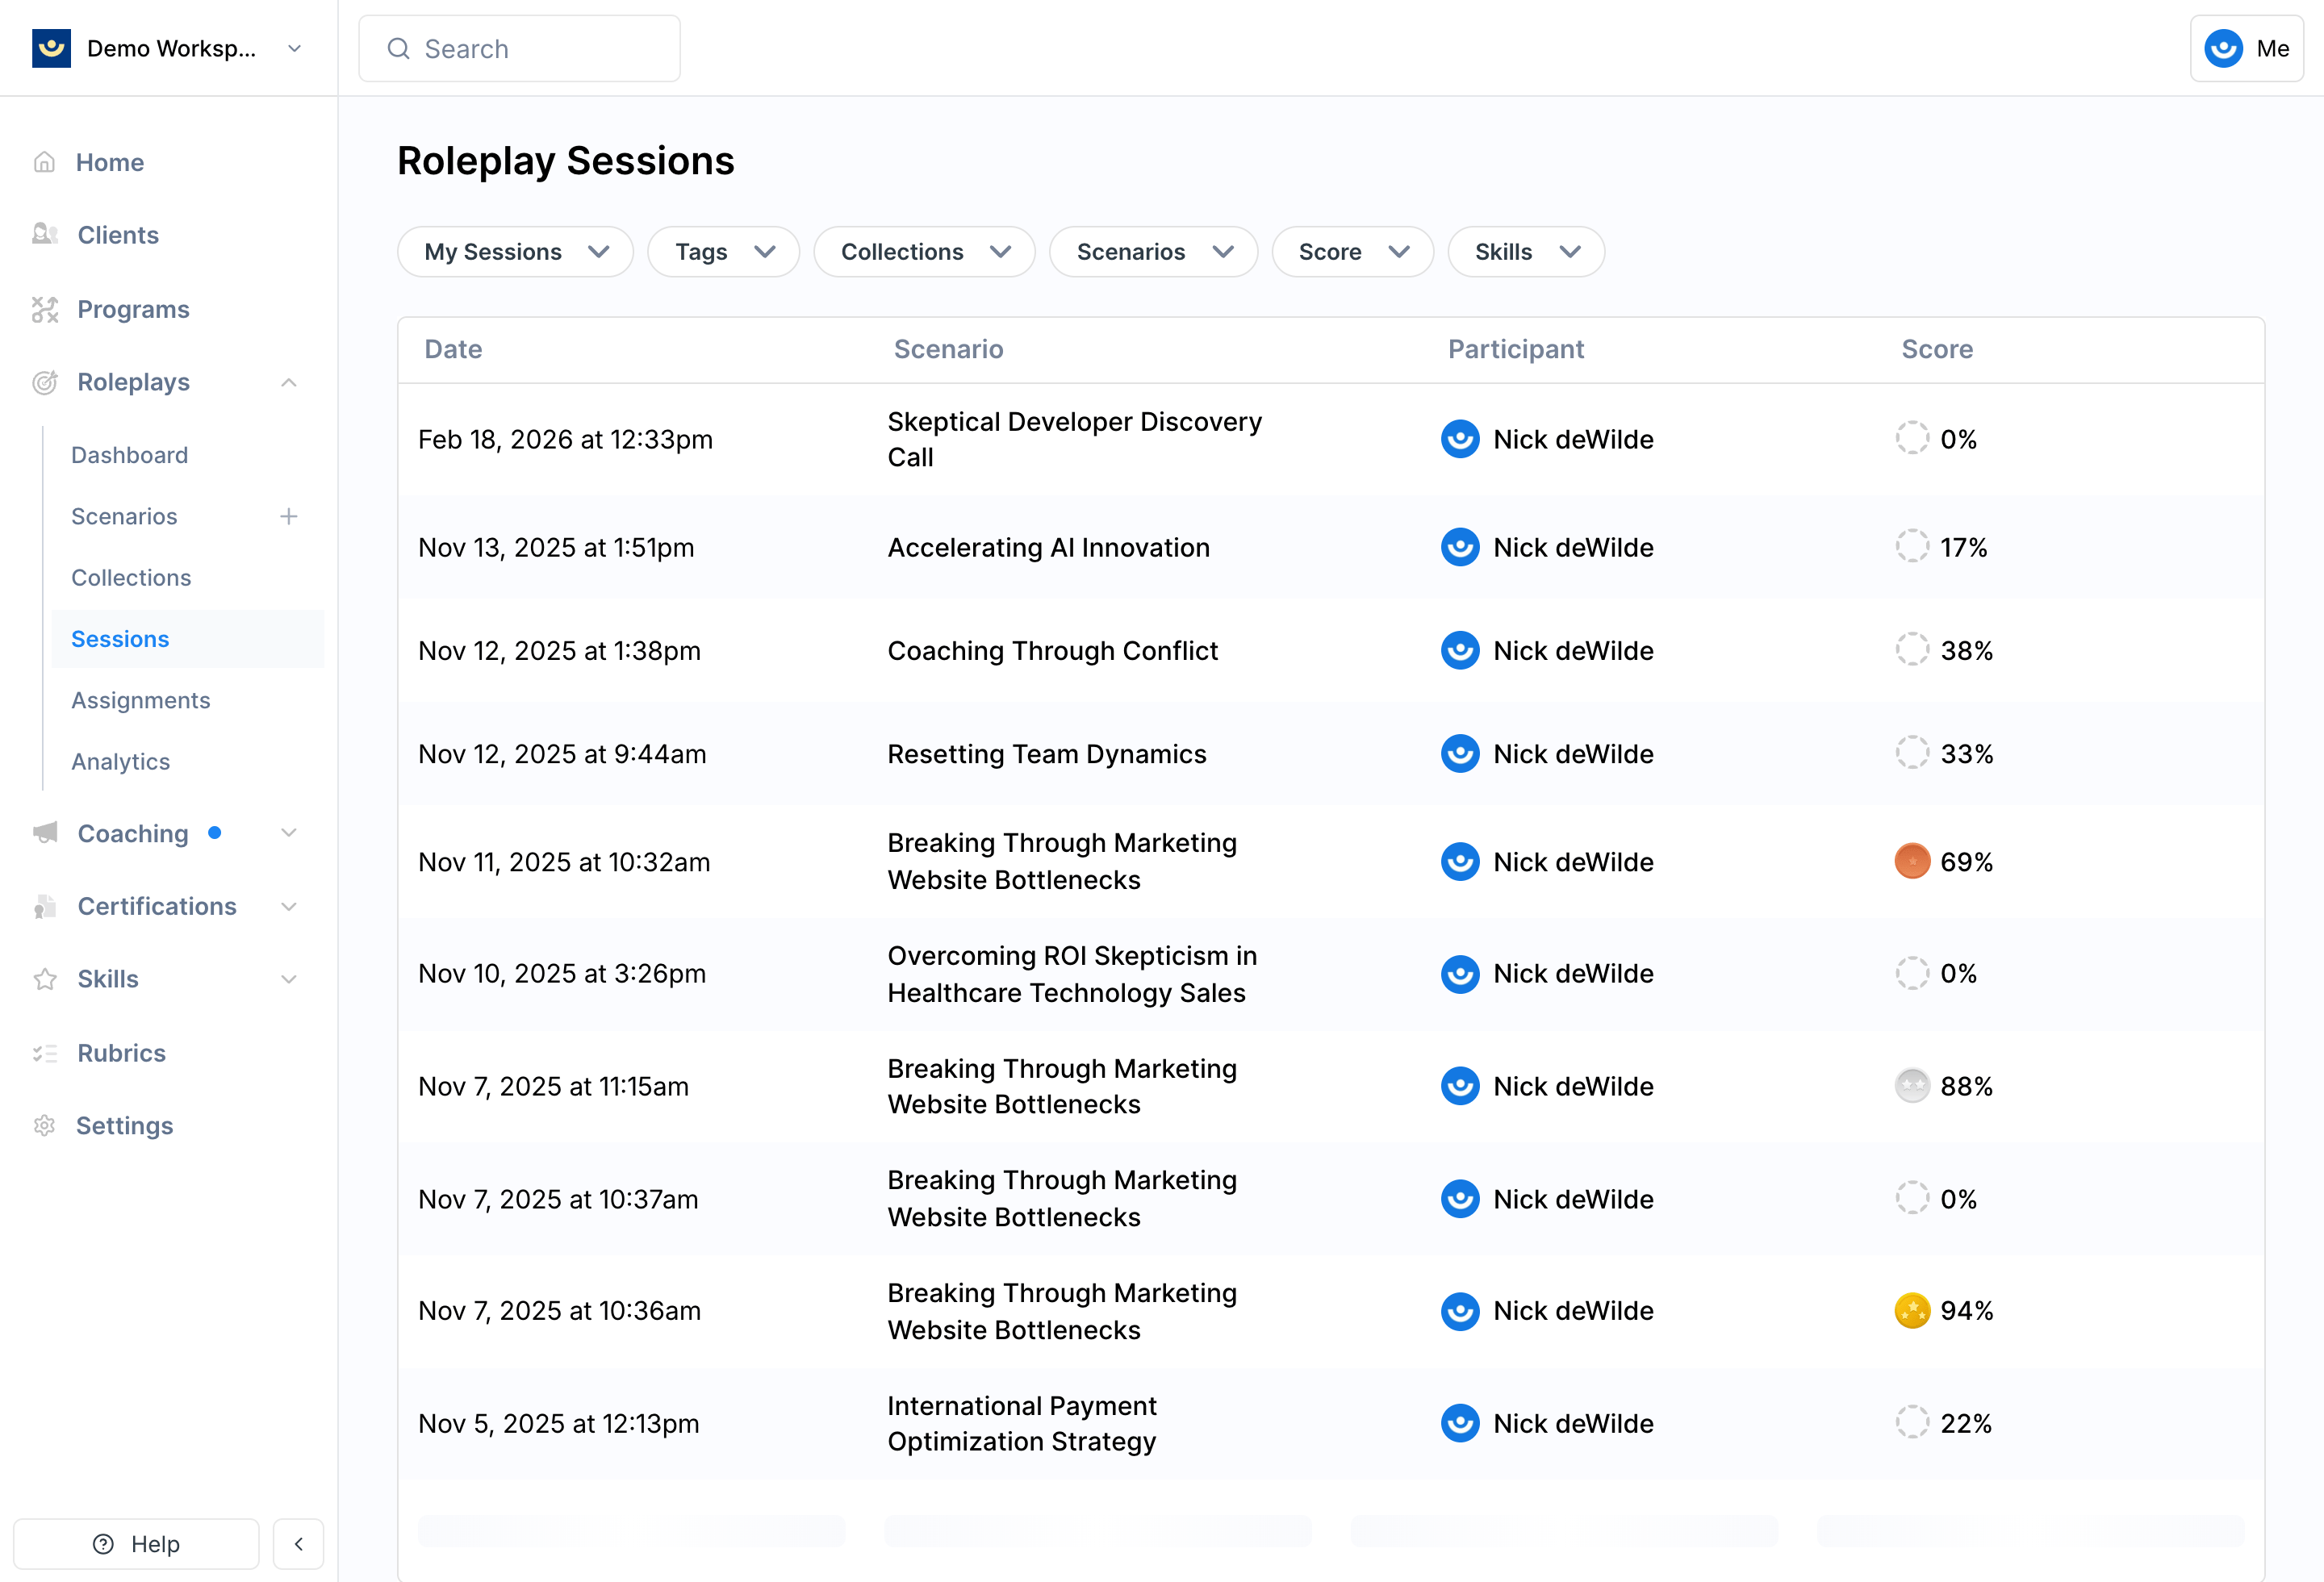2324x1582 pixels.
Task: Click the Clients icon in the sidebar
Action: [x=45, y=235]
